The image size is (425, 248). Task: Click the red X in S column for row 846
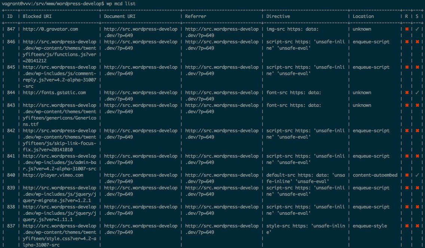[417, 42]
